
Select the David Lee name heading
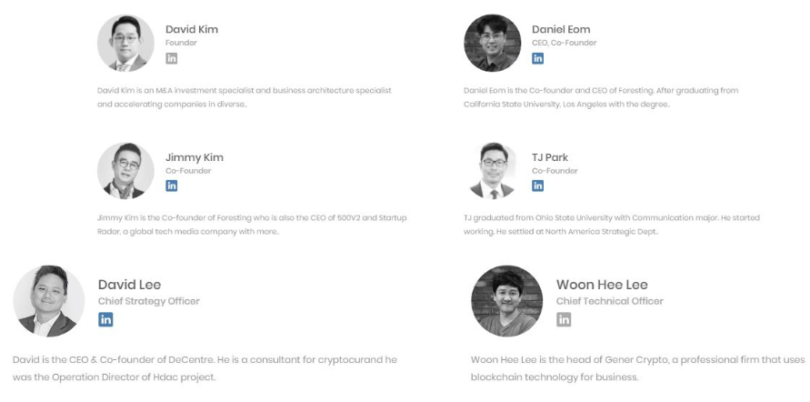(130, 285)
